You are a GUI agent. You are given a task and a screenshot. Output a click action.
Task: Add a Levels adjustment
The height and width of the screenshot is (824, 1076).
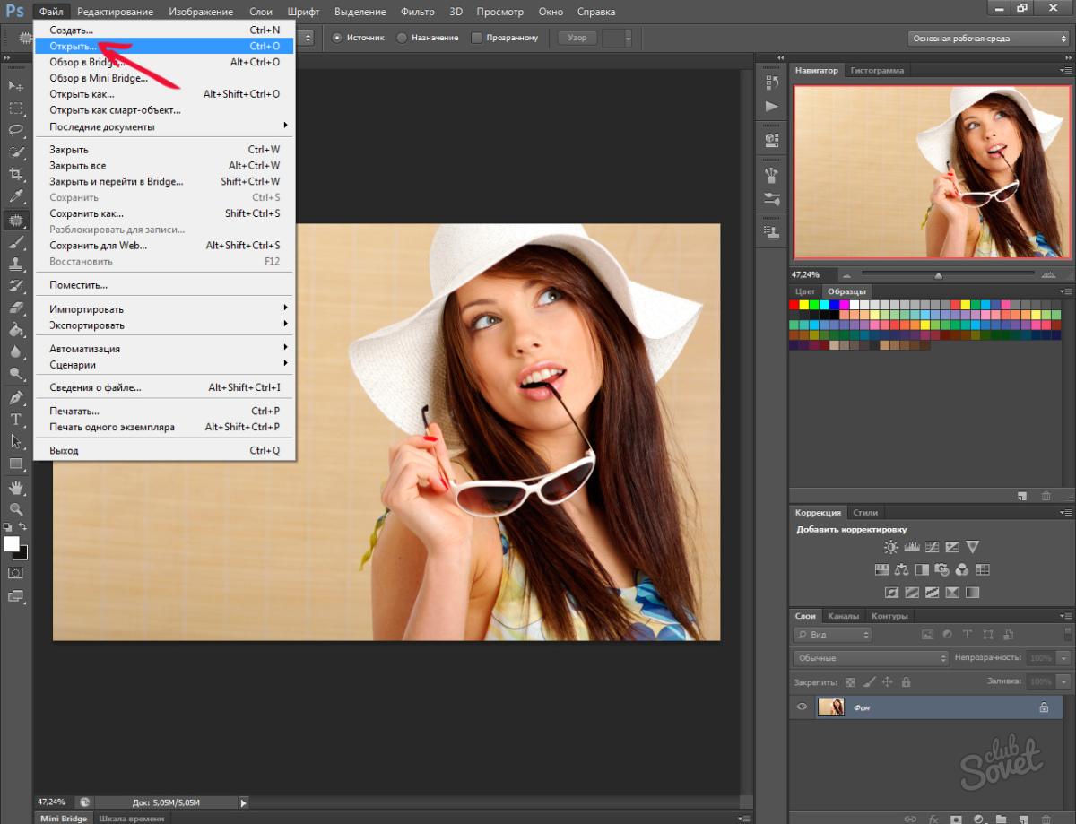pyautogui.click(x=912, y=547)
